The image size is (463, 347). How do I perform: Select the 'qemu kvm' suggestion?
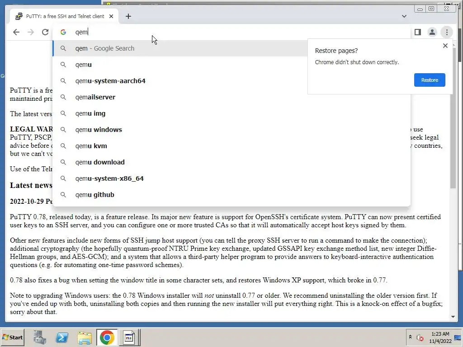pos(231,146)
